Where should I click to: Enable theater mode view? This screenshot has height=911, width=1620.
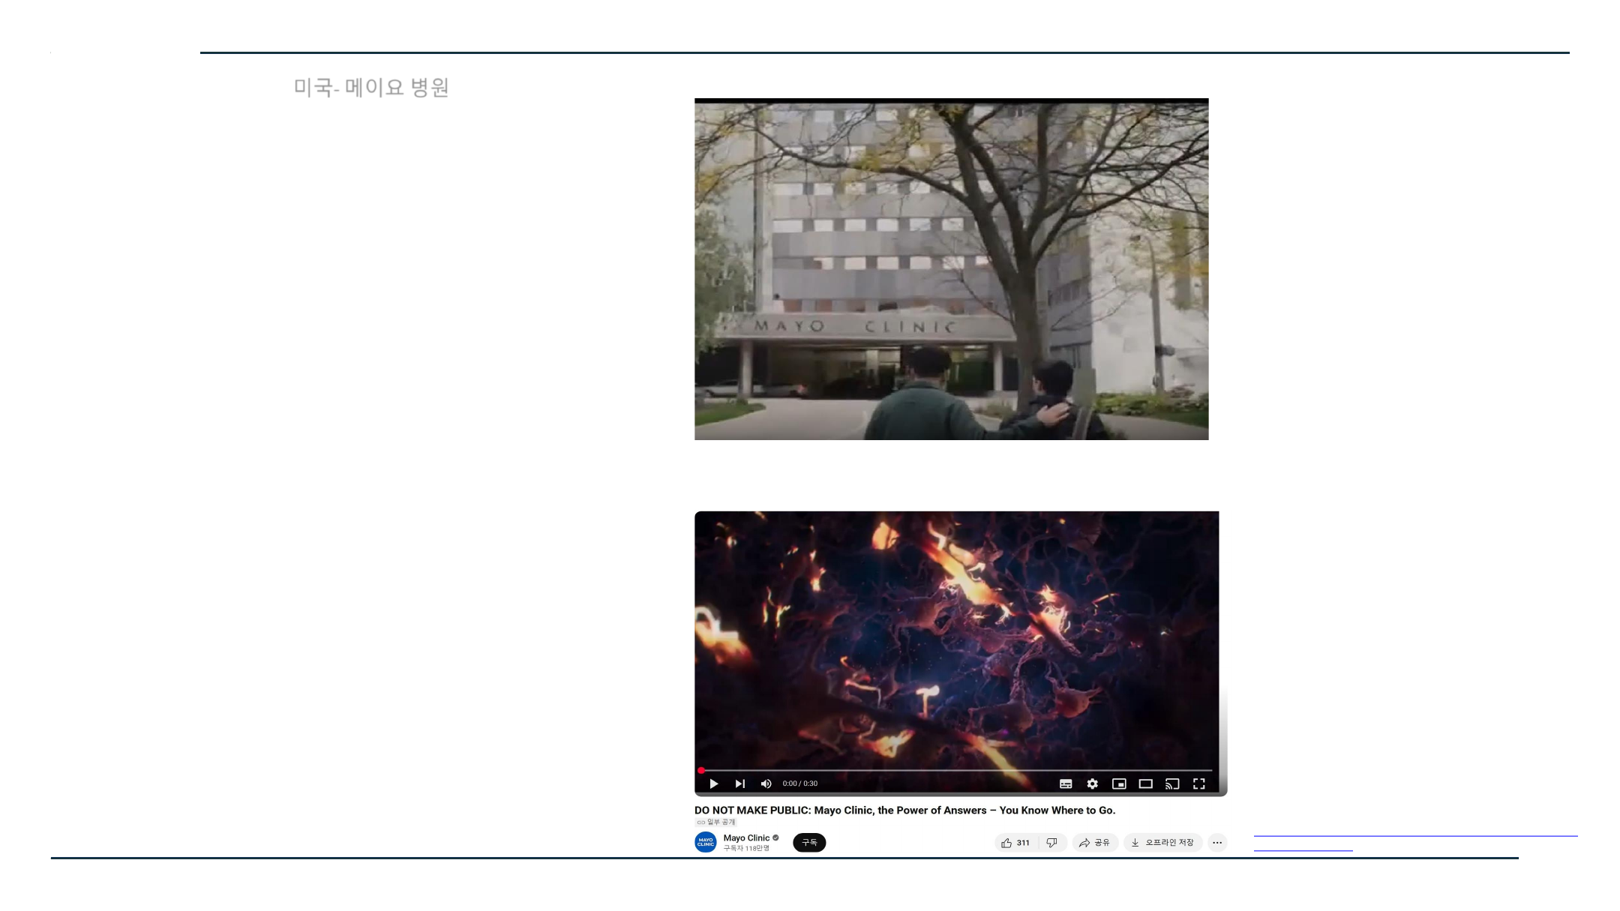pos(1145,784)
